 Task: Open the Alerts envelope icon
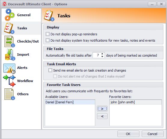point(9,68)
